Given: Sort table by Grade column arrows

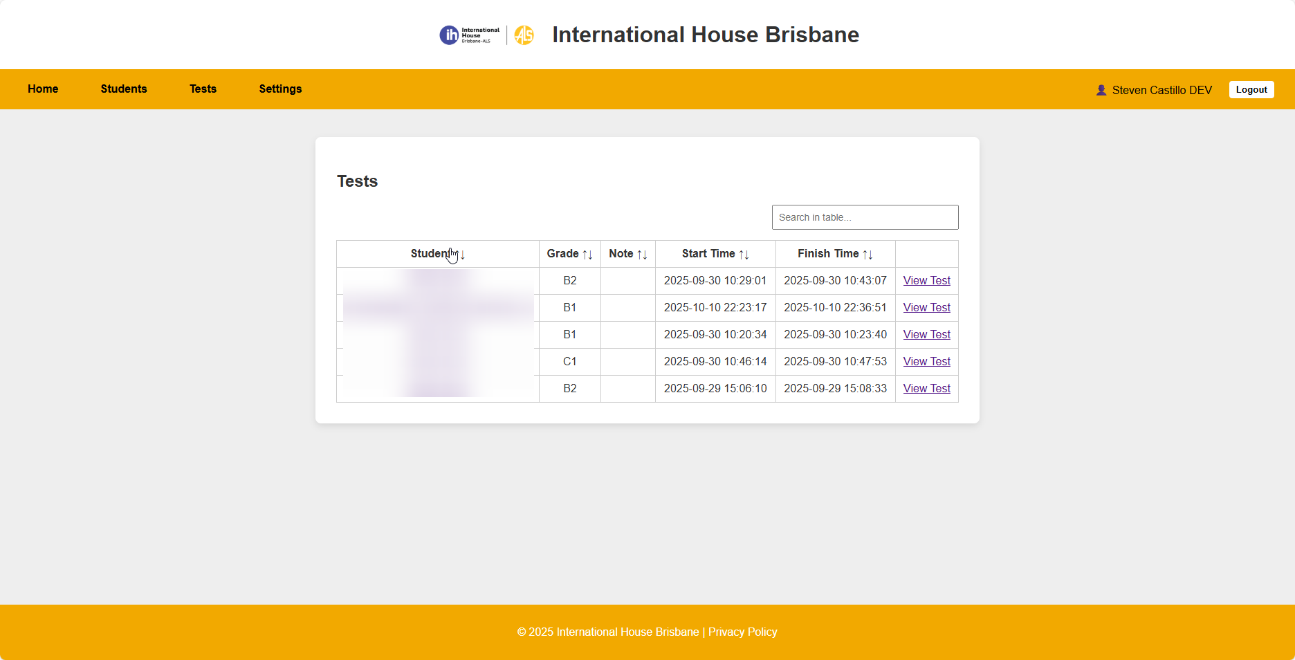Looking at the screenshot, I should pos(587,255).
